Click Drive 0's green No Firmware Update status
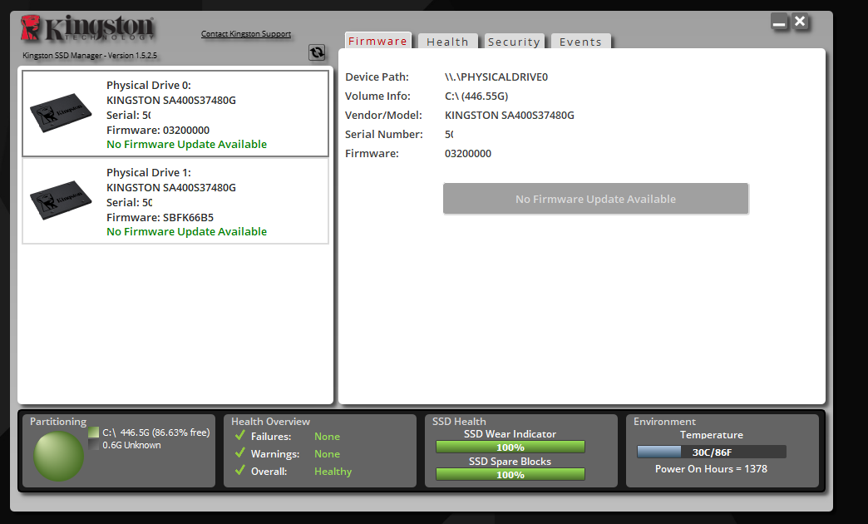 (186, 145)
